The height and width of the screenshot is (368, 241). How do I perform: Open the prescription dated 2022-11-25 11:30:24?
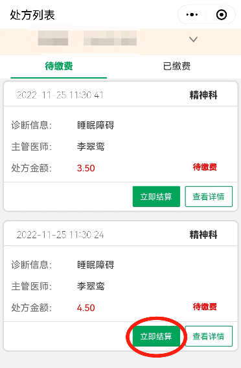[60, 235]
